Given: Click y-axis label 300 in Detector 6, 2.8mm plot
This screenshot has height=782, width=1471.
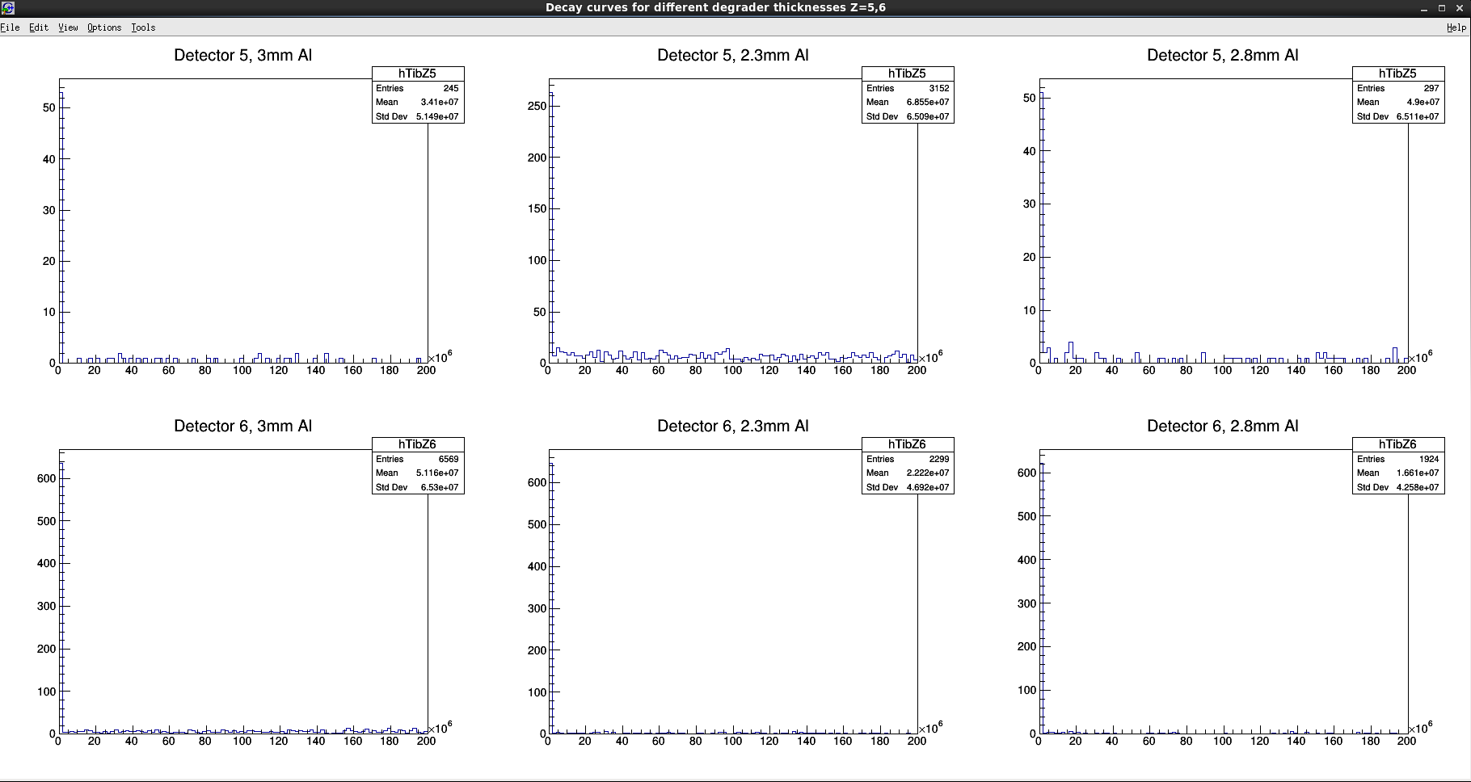Looking at the screenshot, I should (x=1026, y=603).
